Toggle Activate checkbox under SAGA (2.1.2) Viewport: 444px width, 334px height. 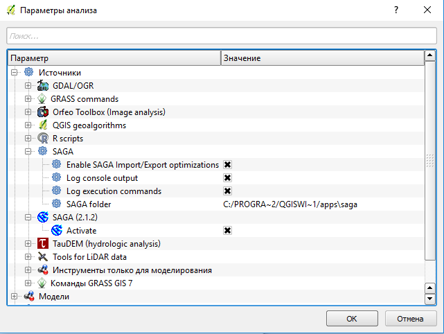[227, 230]
